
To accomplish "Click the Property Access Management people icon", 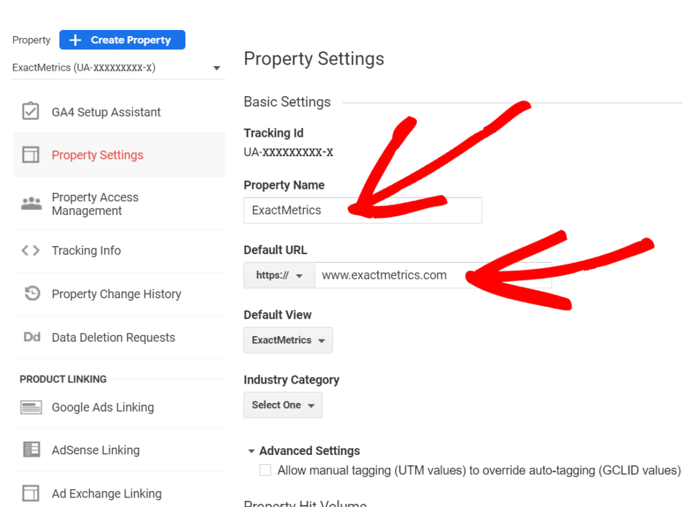I will (31, 203).
